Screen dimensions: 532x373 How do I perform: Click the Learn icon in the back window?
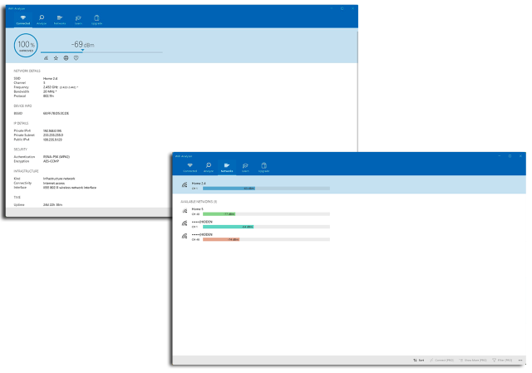coord(78,18)
